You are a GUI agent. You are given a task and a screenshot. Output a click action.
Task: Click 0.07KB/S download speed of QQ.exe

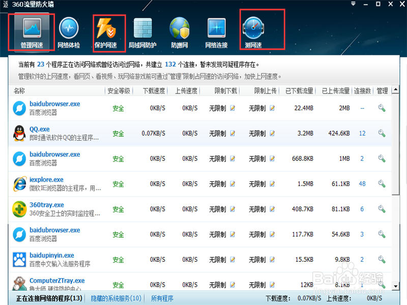pos(154,133)
